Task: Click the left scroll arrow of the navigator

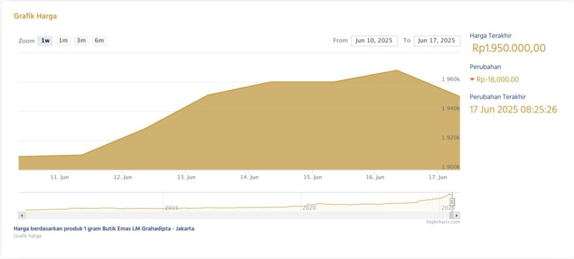Action: pyautogui.click(x=22, y=215)
